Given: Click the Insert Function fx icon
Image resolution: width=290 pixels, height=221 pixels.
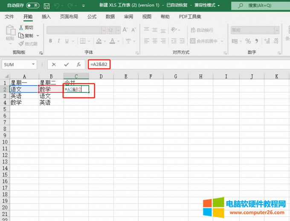Looking at the screenshot, I should coord(79,65).
